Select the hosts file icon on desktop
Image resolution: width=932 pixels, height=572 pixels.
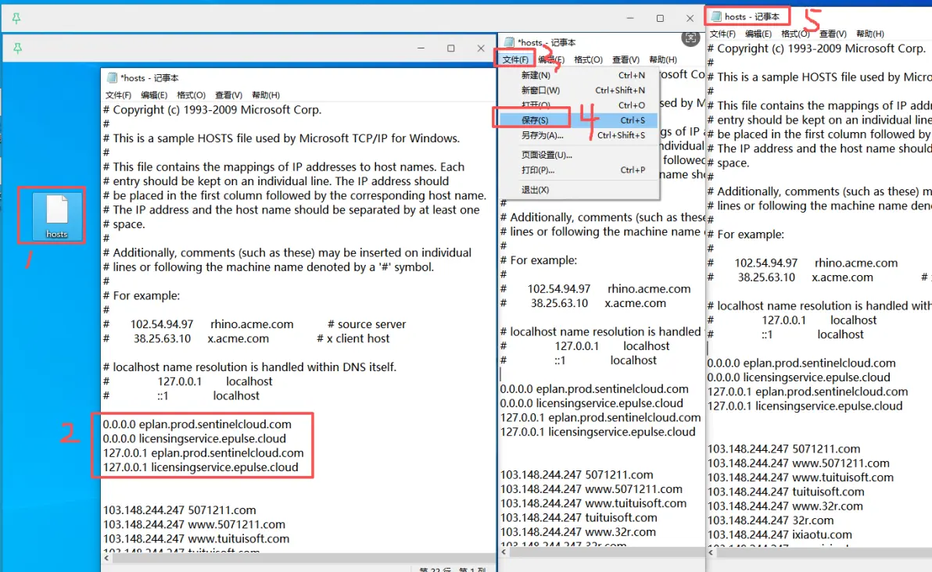[56, 216]
